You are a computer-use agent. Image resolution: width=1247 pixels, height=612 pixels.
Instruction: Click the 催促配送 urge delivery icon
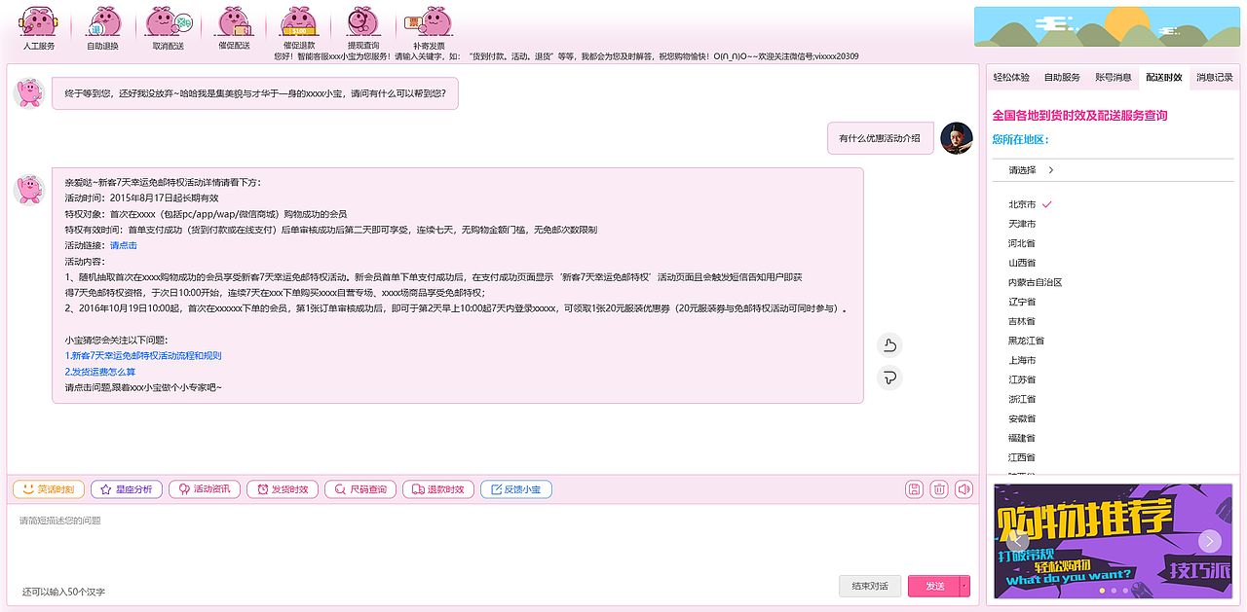point(233,24)
